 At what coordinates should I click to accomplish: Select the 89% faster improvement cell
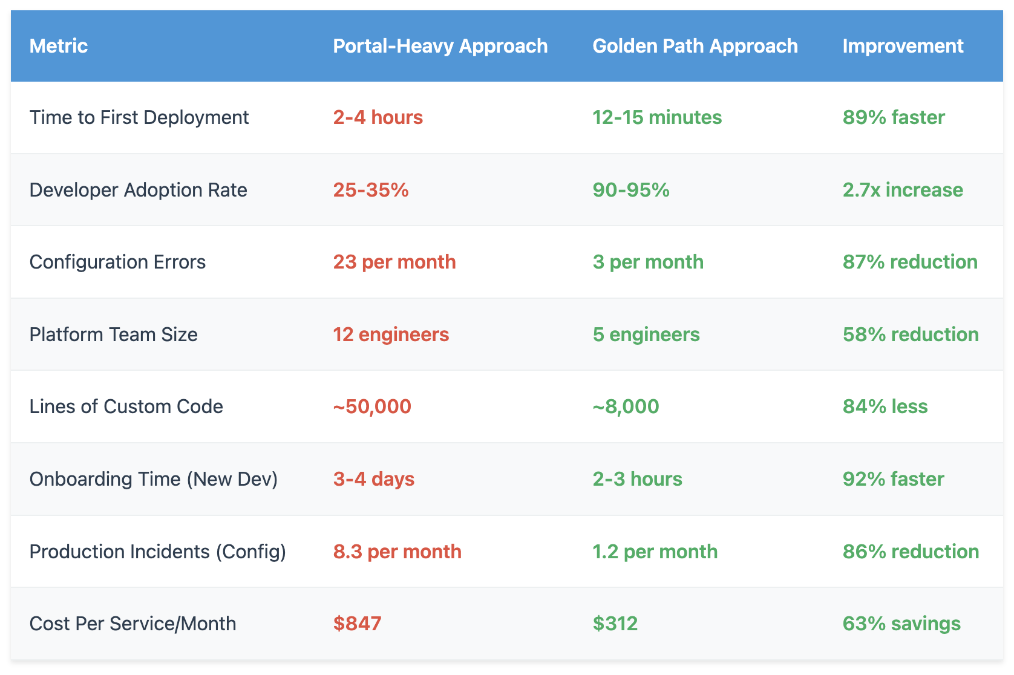(894, 117)
